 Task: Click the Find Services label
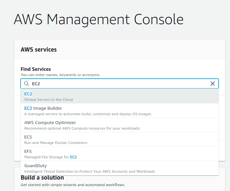[x=36, y=69]
